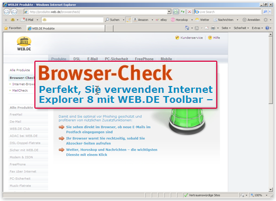Click the WEB.DE logo icon in the toolbar
The image size is (276, 201).
pos(13,20)
